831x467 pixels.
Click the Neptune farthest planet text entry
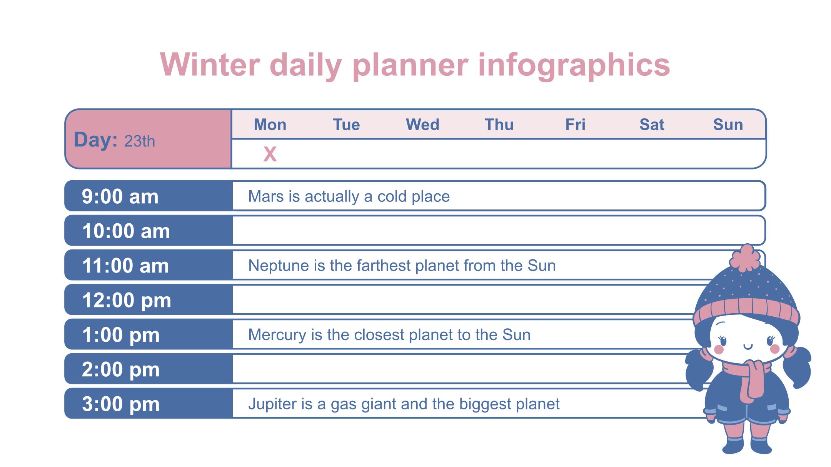point(402,266)
